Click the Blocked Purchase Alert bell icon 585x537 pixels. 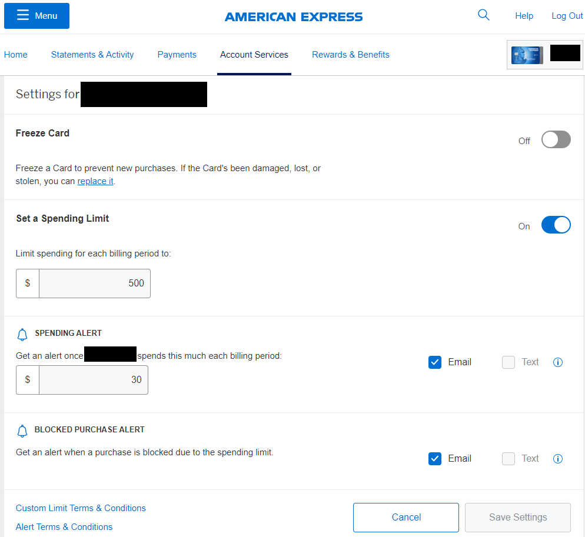point(22,431)
